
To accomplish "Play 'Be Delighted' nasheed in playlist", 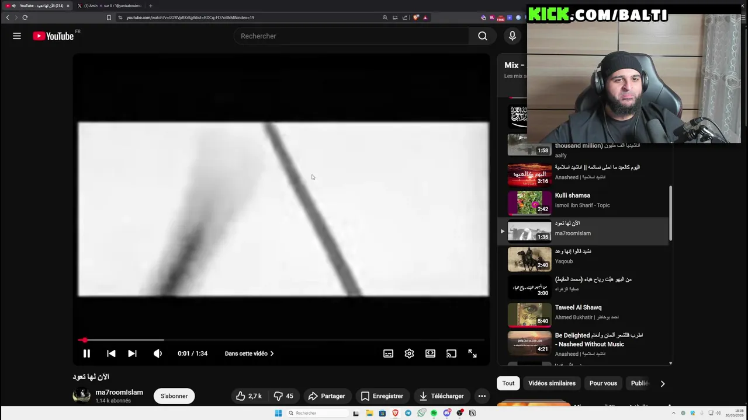I will click(584, 344).
